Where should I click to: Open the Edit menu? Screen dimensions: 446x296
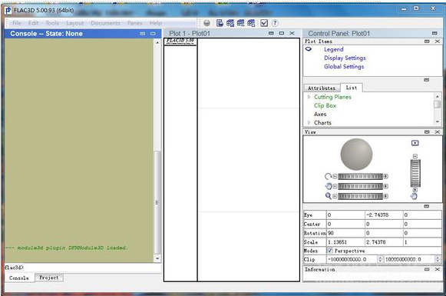33,23
